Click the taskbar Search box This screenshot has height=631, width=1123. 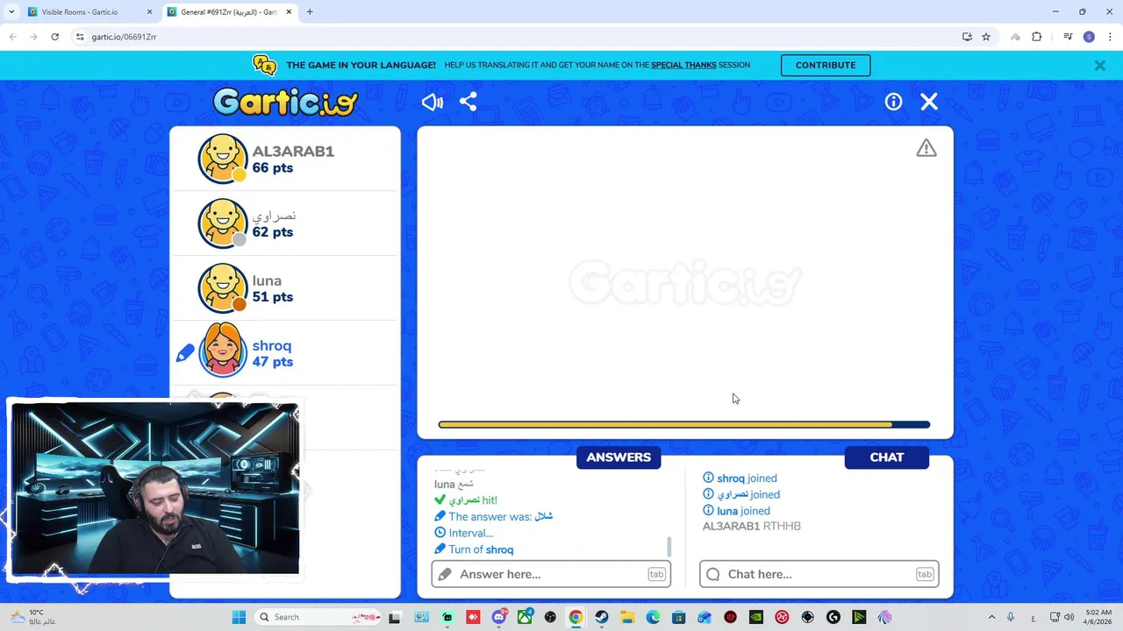(319, 617)
